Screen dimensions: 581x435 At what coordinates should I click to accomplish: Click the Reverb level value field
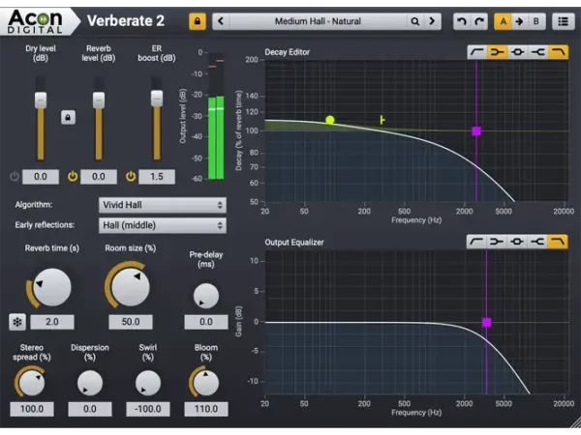click(99, 177)
